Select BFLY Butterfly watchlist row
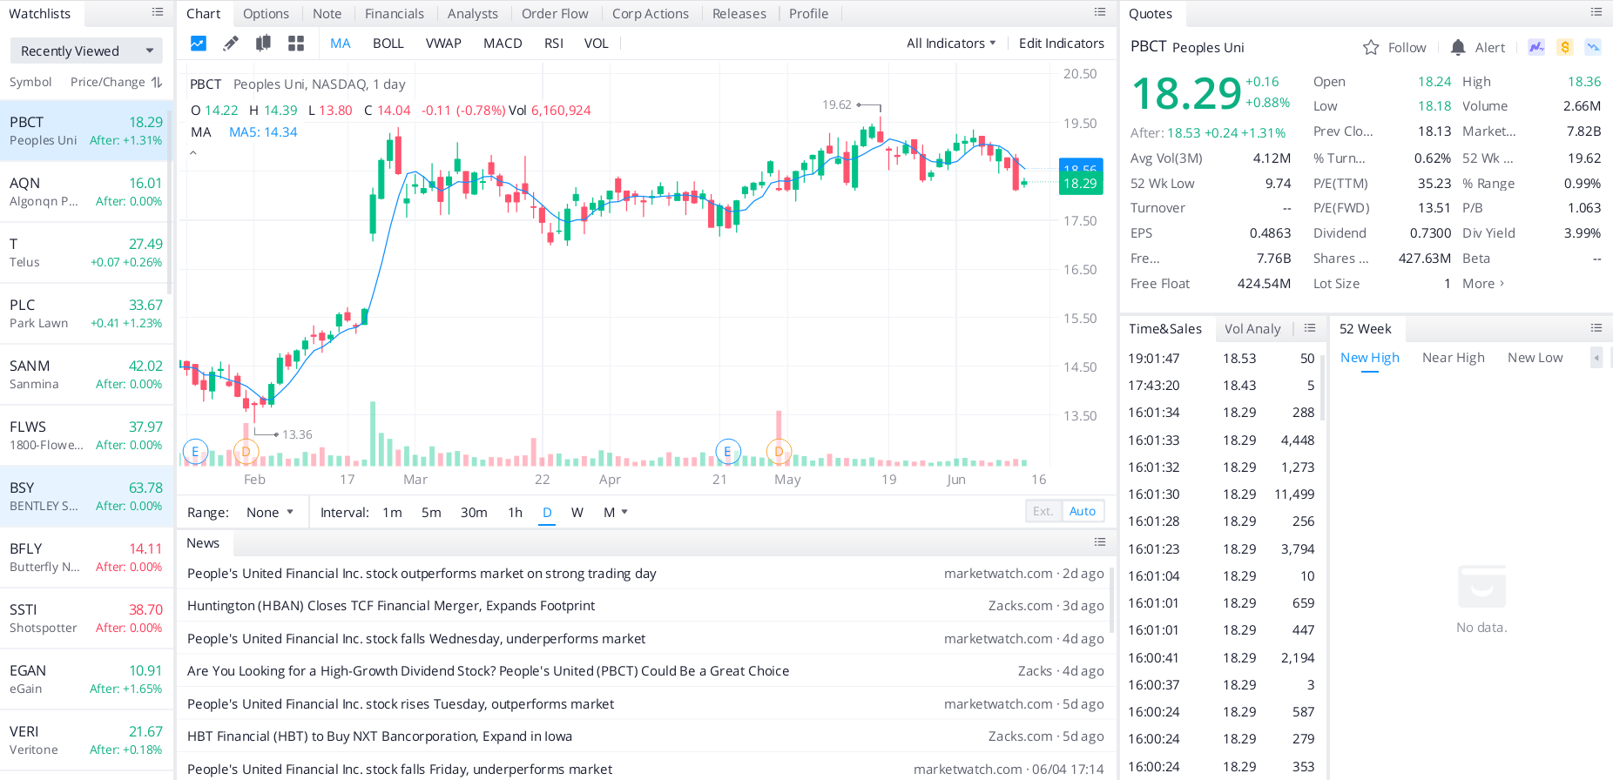Image resolution: width=1613 pixels, height=780 pixels. (85, 557)
